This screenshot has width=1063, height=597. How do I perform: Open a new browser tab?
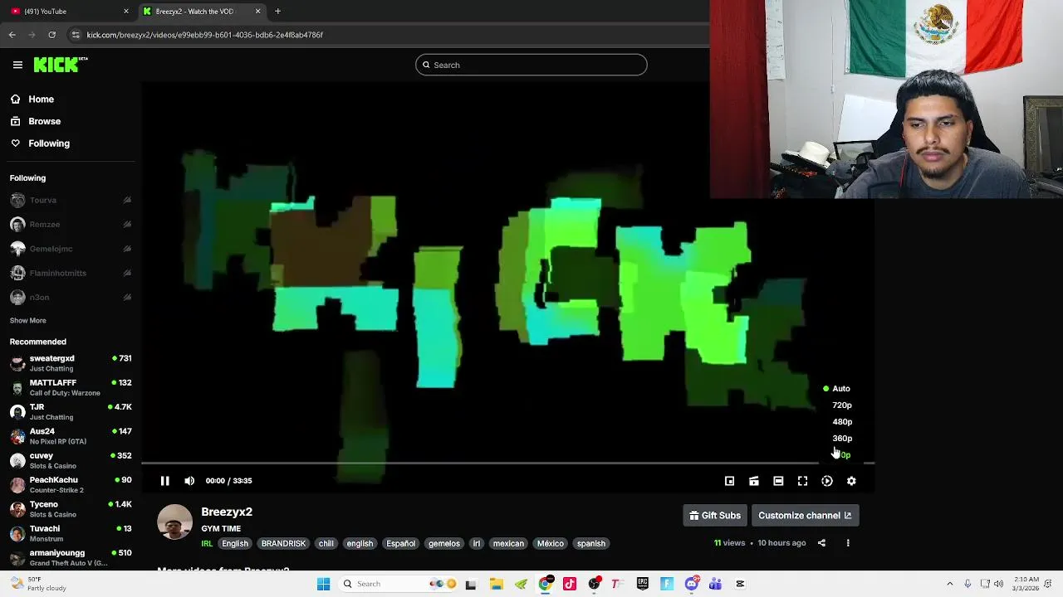277,12
